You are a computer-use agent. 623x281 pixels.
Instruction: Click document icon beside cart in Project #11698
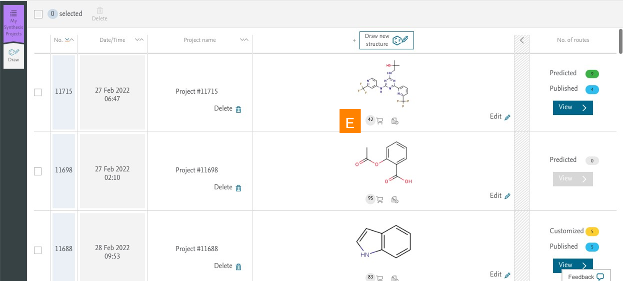(x=395, y=200)
